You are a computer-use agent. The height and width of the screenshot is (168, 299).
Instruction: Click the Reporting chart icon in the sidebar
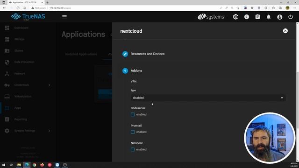pyautogui.click(x=7, y=119)
